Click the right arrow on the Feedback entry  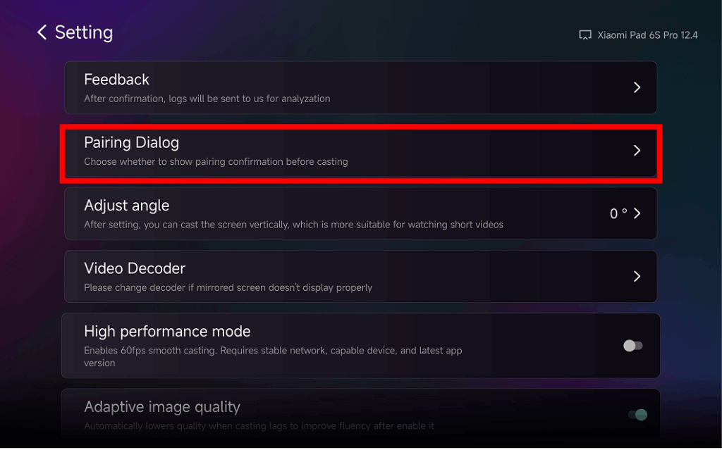pyautogui.click(x=637, y=87)
